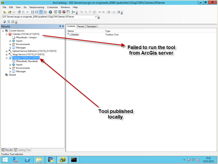The image size is (218, 164).
Task: Select 'FResultado: Resultado' tree row
Action: (x=27, y=61)
